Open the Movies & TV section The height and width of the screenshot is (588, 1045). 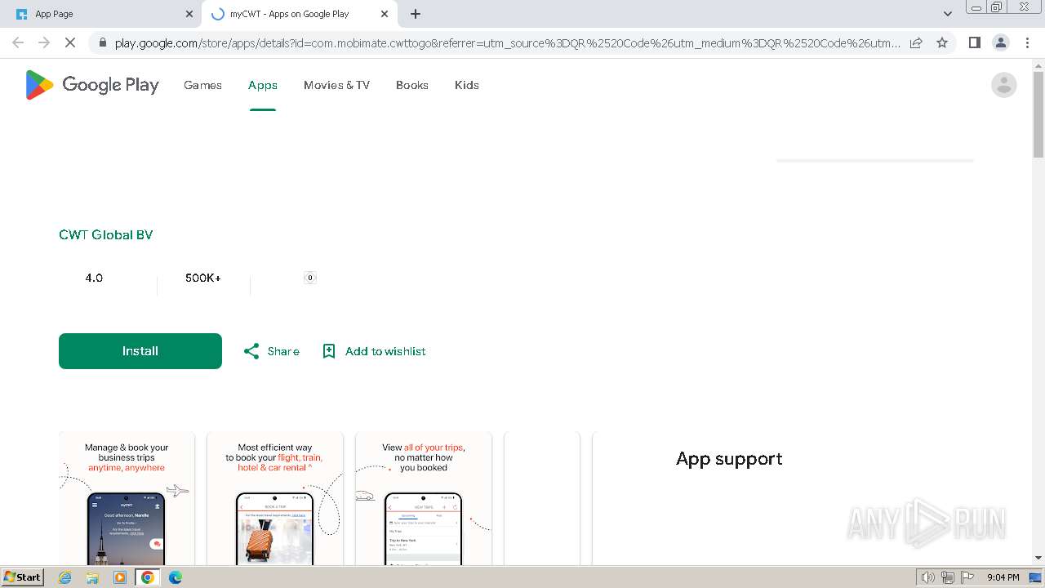(x=336, y=85)
